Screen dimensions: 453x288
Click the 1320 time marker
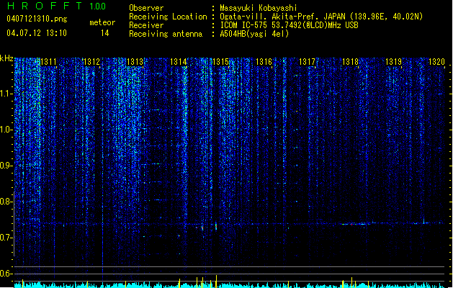click(x=436, y=62)
